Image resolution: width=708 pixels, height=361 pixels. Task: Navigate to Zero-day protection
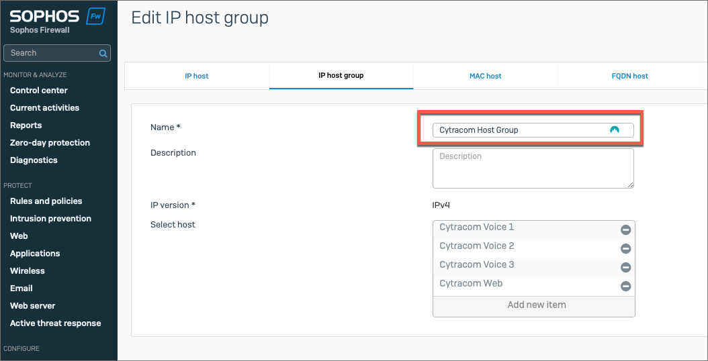point(50,143)
